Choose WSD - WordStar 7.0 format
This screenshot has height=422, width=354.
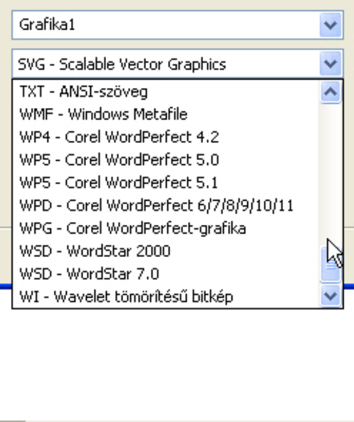pos(165,274)
